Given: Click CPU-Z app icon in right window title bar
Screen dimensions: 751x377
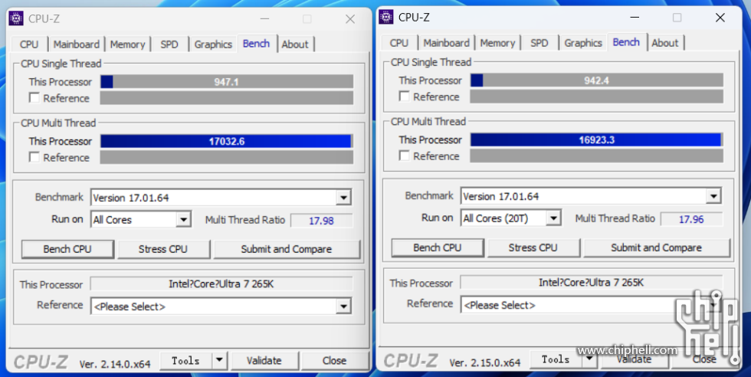Looking at the screenshot, I should pyautogui.click(x=386, y=18).
